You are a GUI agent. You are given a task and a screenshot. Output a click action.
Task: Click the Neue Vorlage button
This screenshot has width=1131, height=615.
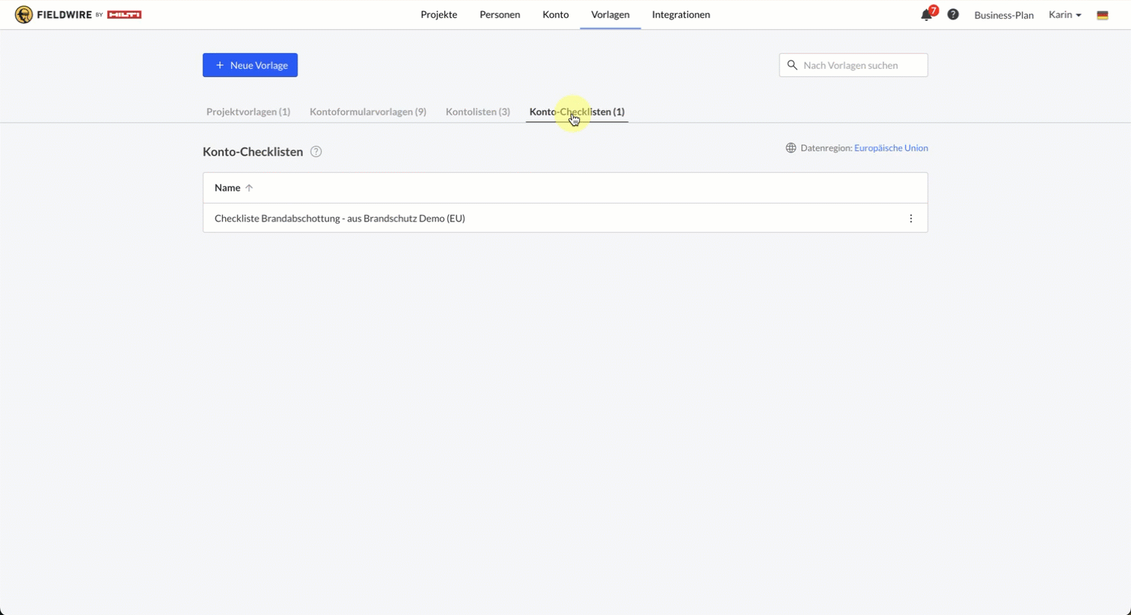click(x=250, y=65)
